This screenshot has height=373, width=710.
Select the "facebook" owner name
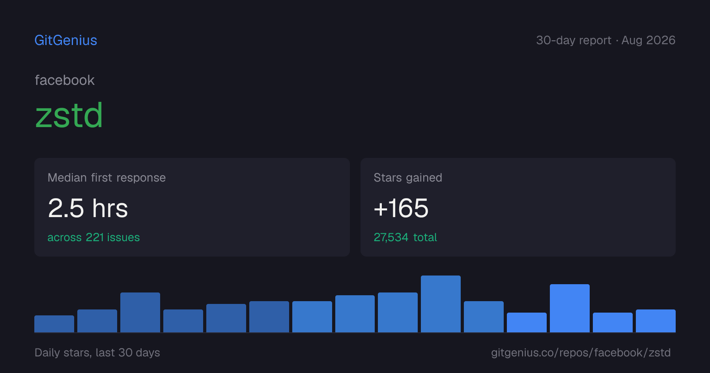pyautogui.click(x=65, y=81)
